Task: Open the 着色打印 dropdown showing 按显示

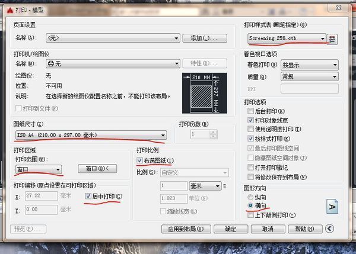Action: 335,65
